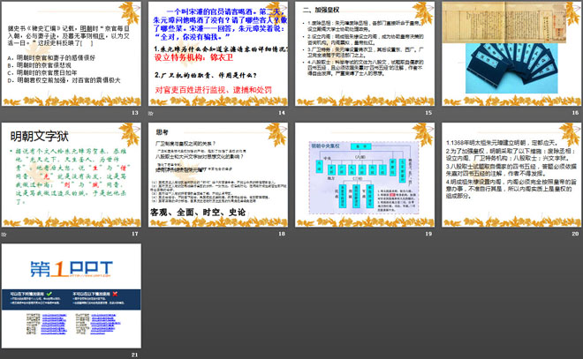Select slide 18 thumbnail titled 思考

[218, 175]
